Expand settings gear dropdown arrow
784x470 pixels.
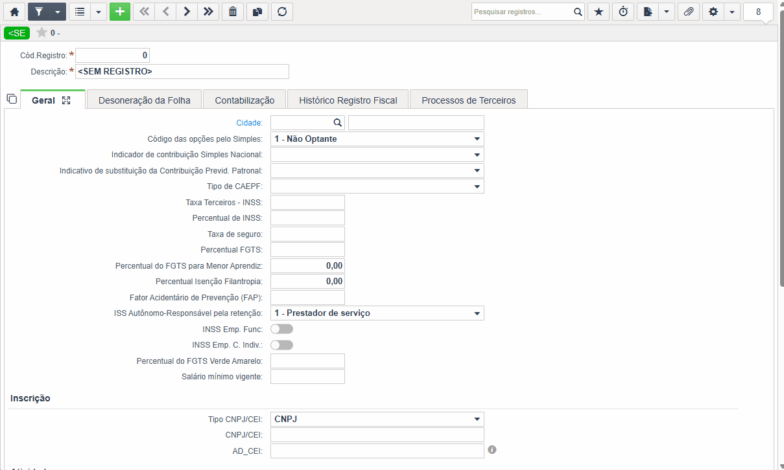coord(732,12)
